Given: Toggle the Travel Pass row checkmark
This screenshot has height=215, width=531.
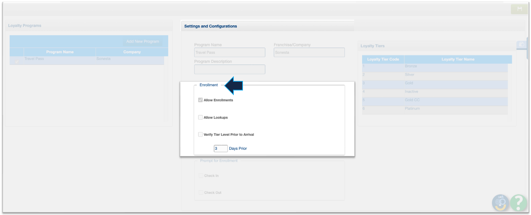Looking at the screenshot, I should click(x=17, y=61).
